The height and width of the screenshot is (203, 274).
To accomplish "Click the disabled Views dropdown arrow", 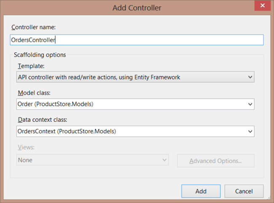I will click(x=164, y=160).
